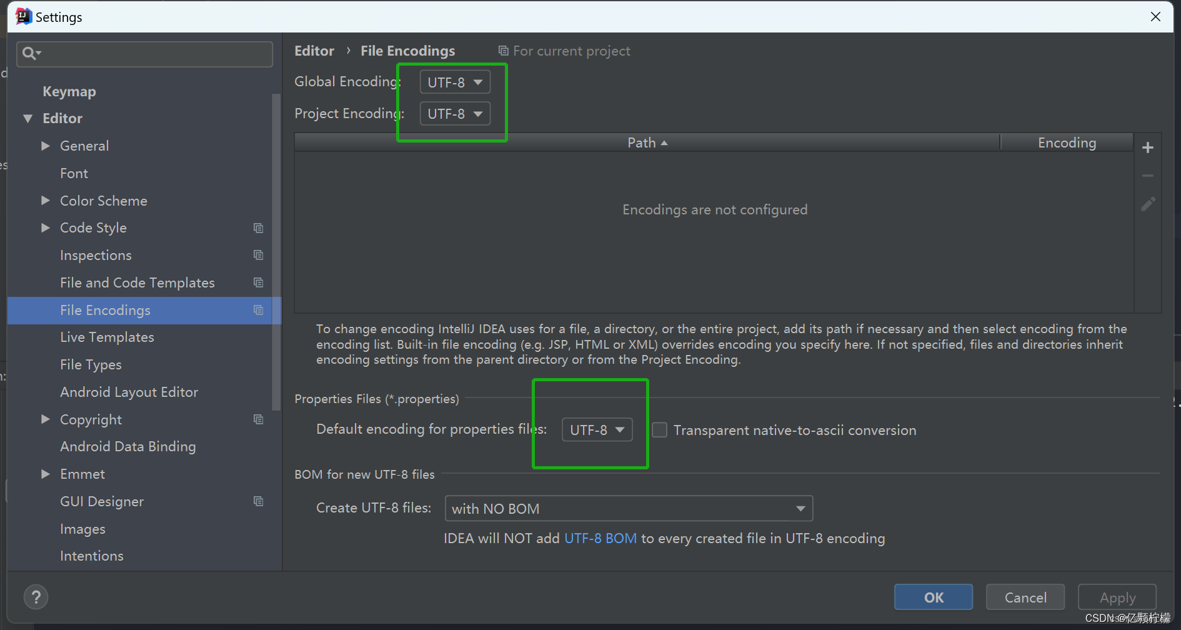The width and height of the screenshot is (1181, 630).
Task: Expand the General tree node
Action: point(45,146)
